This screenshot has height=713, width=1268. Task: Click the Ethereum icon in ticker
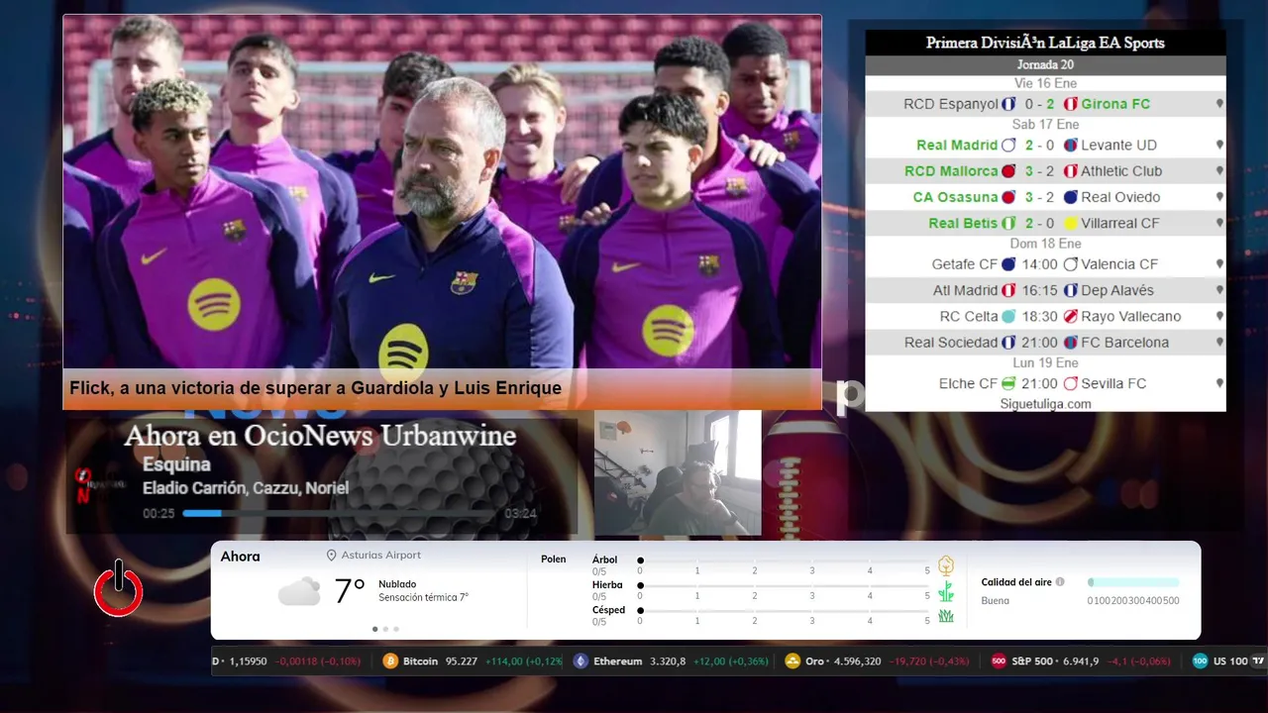[581, 662]
